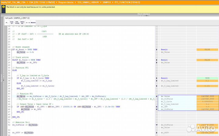This screenshot has width=219, height=136.
Task: Insert a (*...*) comment block
Action: pos(28,22)
